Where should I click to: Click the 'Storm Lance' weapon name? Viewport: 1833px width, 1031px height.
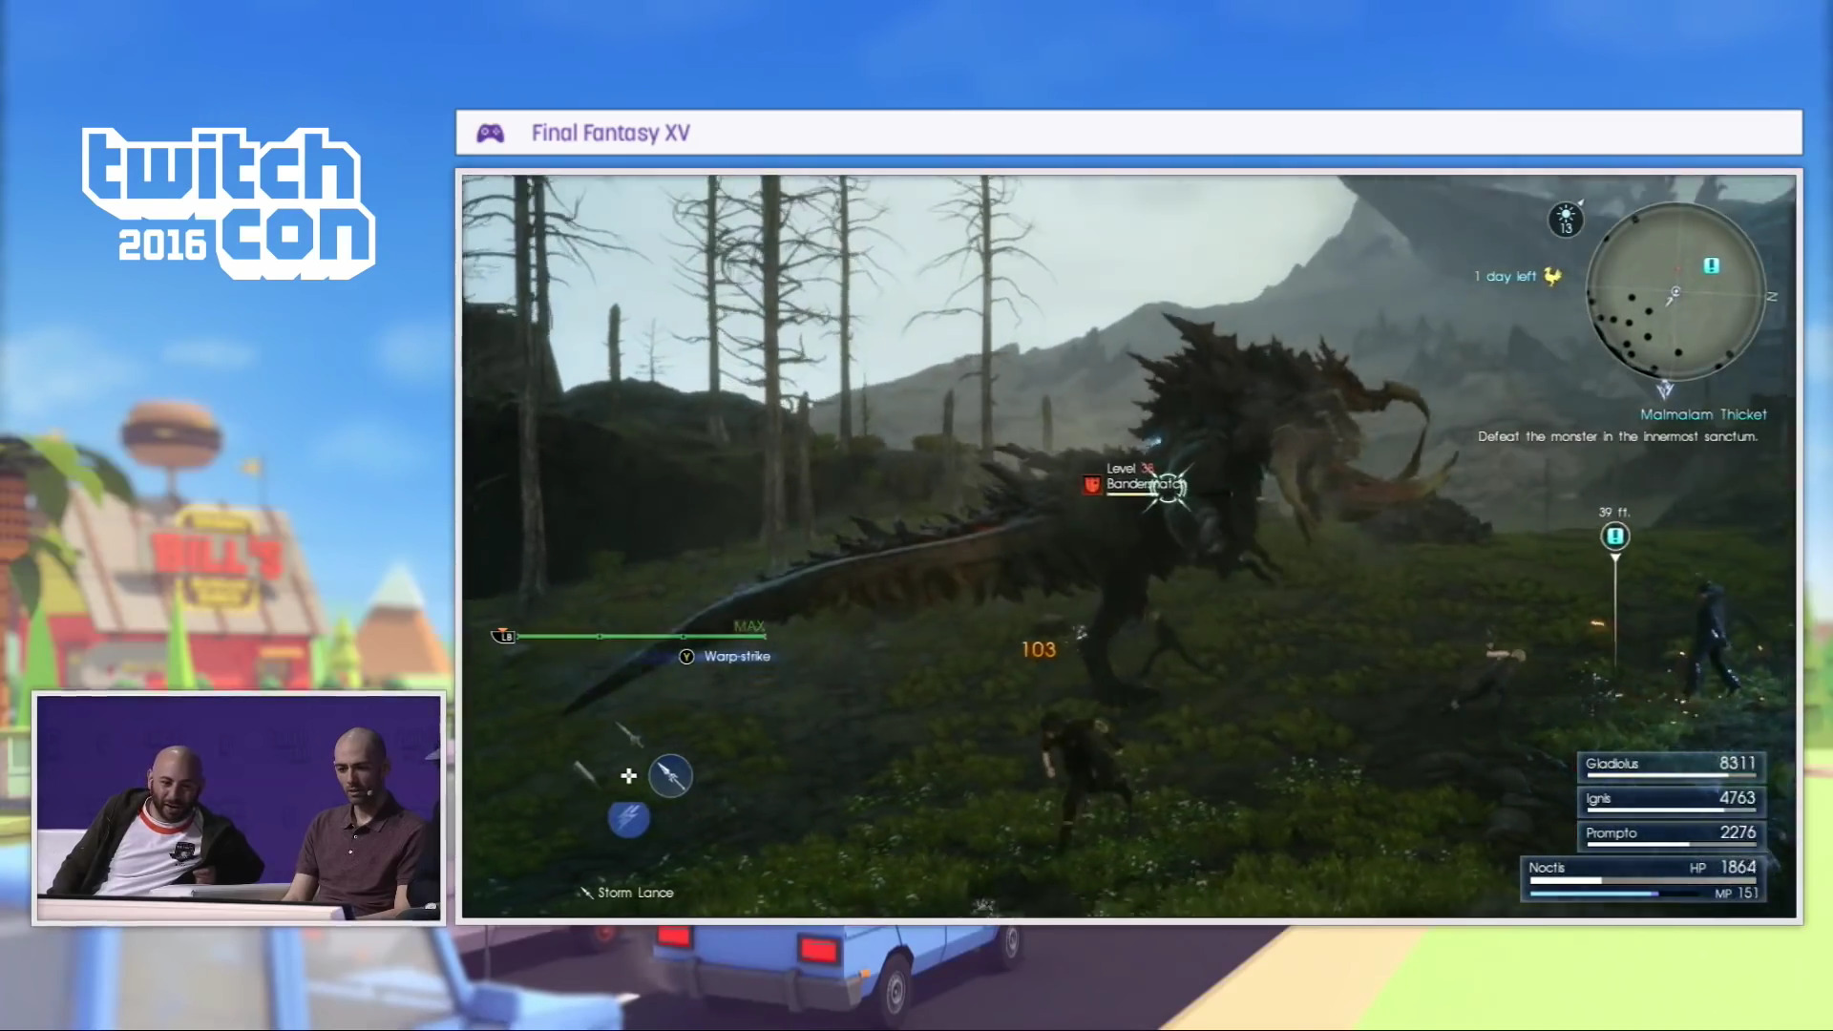(636, 893)
